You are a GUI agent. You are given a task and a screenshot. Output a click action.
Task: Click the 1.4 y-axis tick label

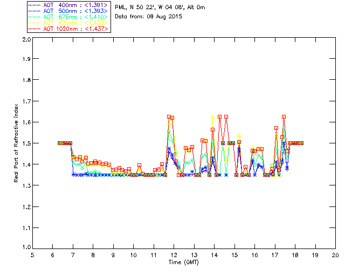click(x=26, y=164)
